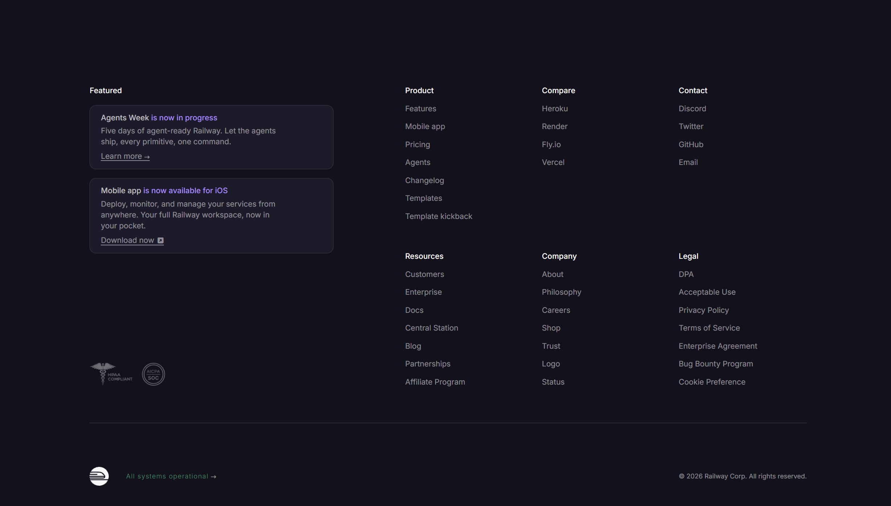Visit the Enterprise link
Image resolution: width=891 pixels, height=506 pixels.
(423, 292)
